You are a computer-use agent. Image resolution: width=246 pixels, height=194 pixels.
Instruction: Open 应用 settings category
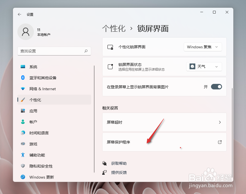point(54,111)
